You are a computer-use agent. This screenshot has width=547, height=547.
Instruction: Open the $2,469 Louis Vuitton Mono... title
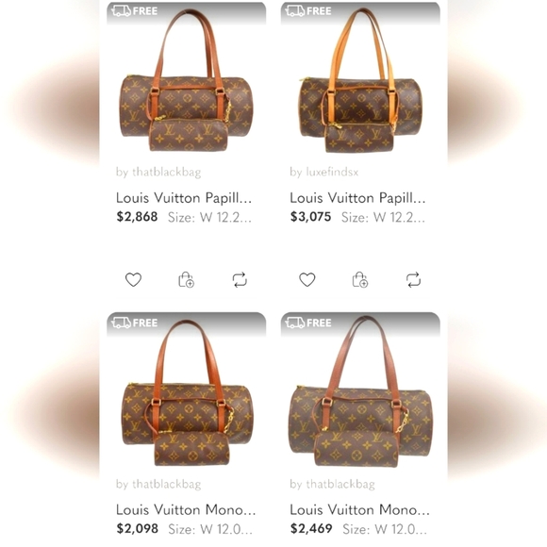(359, 509)
